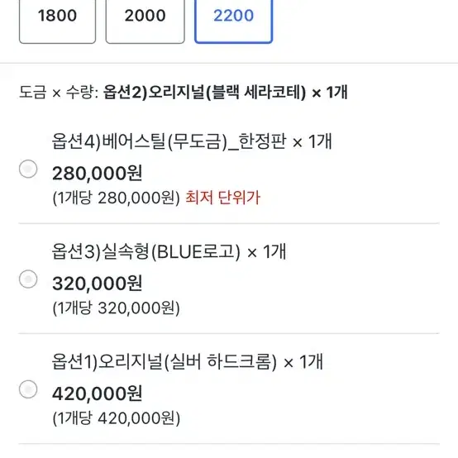Select the (1개당 320,000원) unit price text
458x458 pixels.
click(117, 308)
